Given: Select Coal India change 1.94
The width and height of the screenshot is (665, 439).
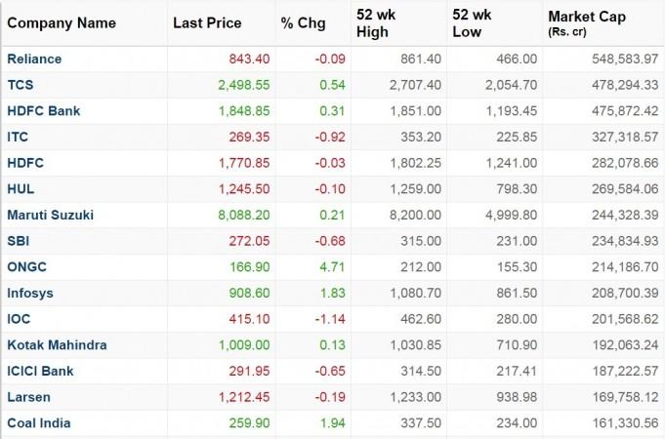Looking at the screenshot, I should (x=332, y=423).
